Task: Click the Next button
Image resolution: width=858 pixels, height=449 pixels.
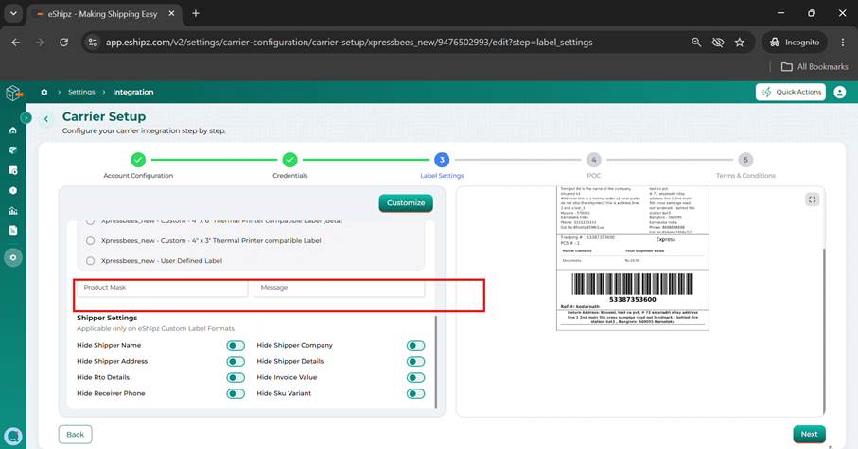Action: pyautogui.click(x=810, y=434)
